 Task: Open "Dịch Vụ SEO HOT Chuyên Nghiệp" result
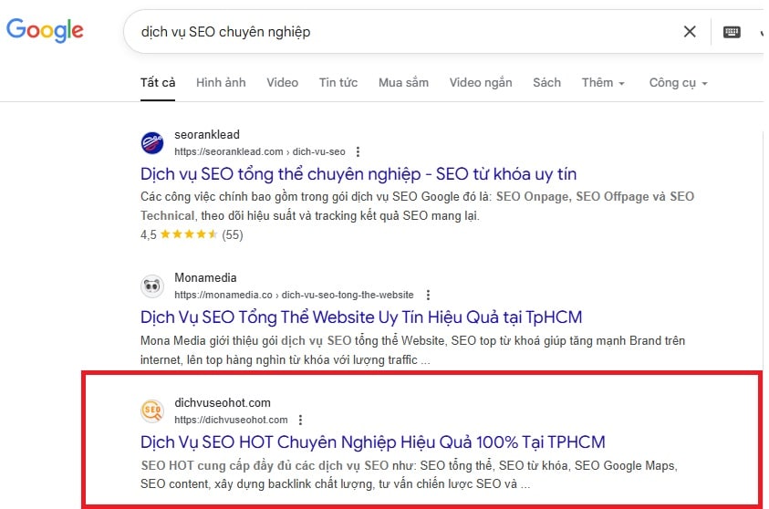click(372, 442)
